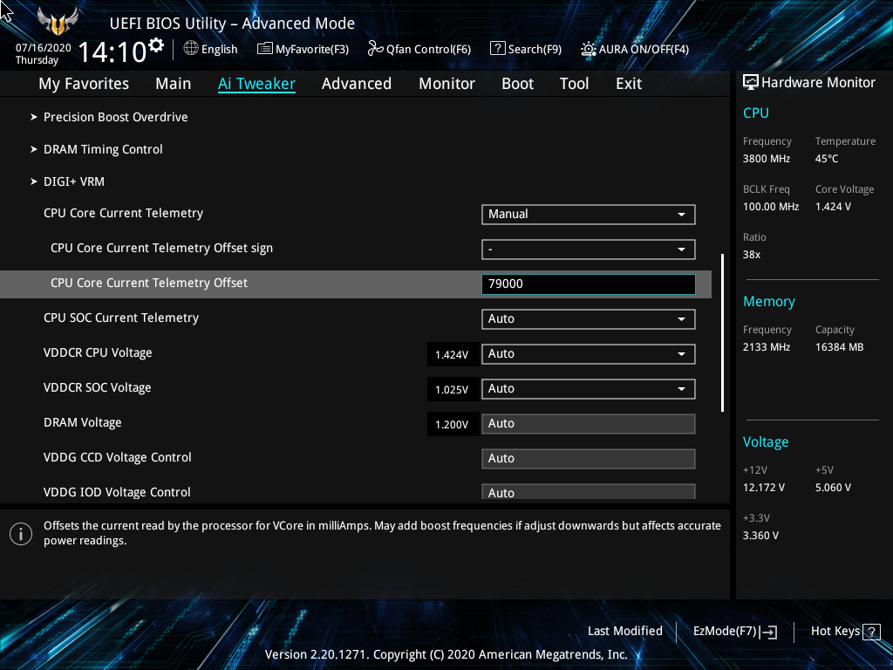
Task: Click the 1.200V DRAM voltage reading
Action: point(452,425)
